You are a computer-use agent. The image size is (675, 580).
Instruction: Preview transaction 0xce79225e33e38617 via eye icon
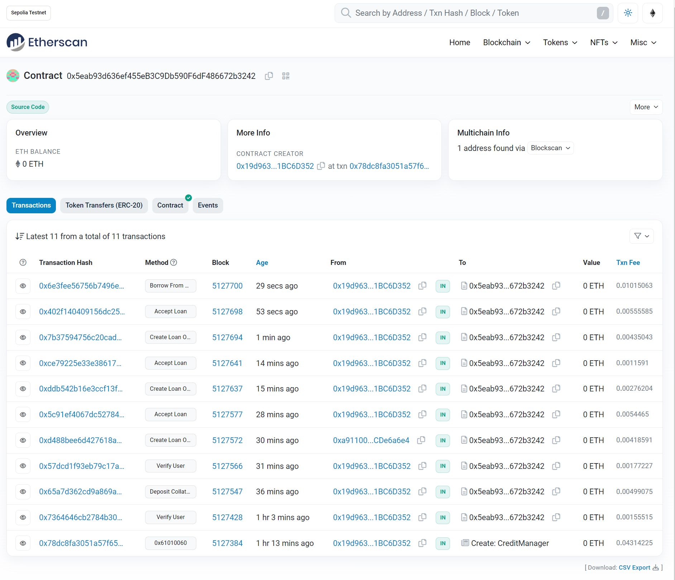point(23,363)
